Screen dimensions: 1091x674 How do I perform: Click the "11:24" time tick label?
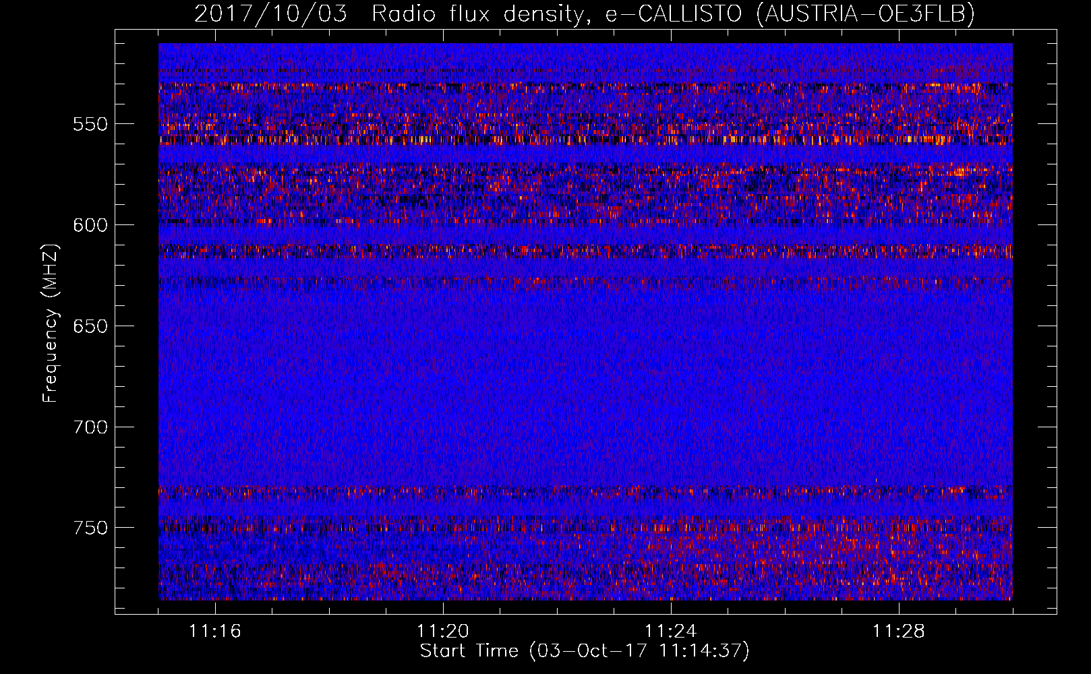point(671,632)
